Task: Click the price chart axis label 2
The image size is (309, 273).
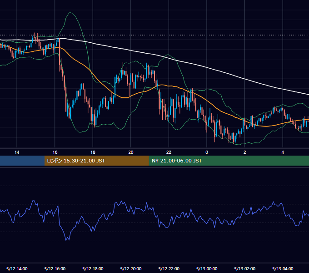Action: 245,152
